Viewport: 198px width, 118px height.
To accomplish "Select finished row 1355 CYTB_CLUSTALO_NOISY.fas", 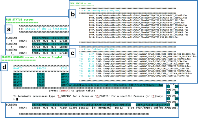I will (x=134, y=64).
